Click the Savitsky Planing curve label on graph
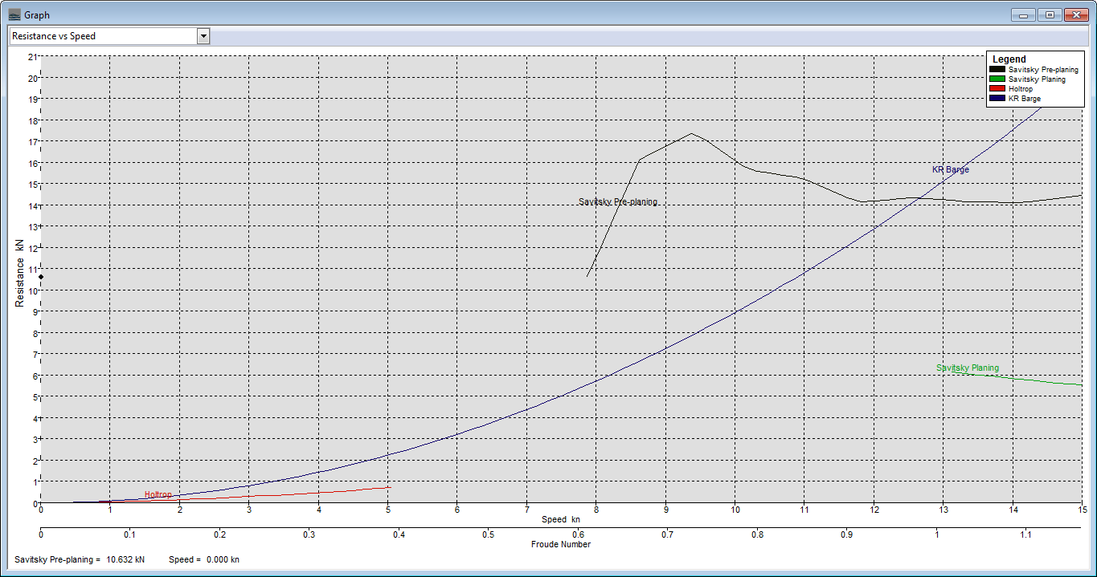Image resolution: width=1097 pixels, height=577 pixels. pos(967,368)
